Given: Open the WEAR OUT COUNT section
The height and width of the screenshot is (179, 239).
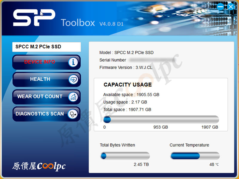Looking at the screenshot, I should point(46,97).
